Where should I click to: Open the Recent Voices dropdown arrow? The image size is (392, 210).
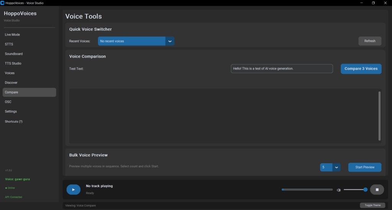(x=170, y=41)
